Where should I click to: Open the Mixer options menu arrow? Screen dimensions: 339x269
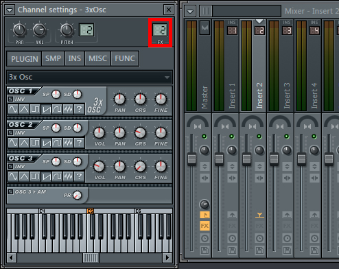click(190, 11)
